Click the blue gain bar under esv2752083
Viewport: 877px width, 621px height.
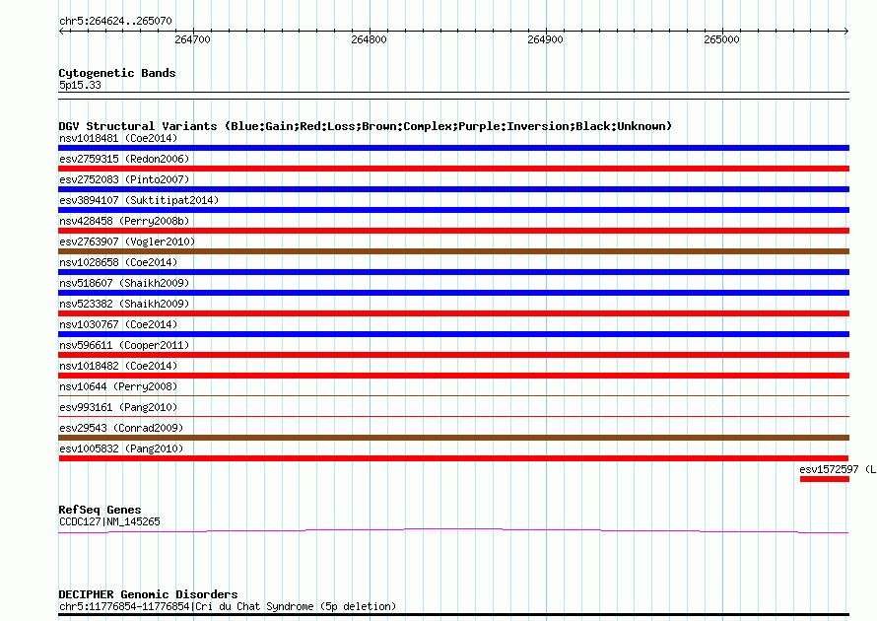tap(453, 189)
